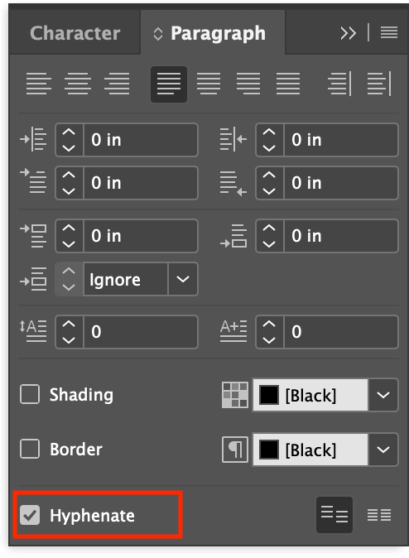Select the Align right paragraph icon
Screen dimensions: 409x558
tap(117, 84)
